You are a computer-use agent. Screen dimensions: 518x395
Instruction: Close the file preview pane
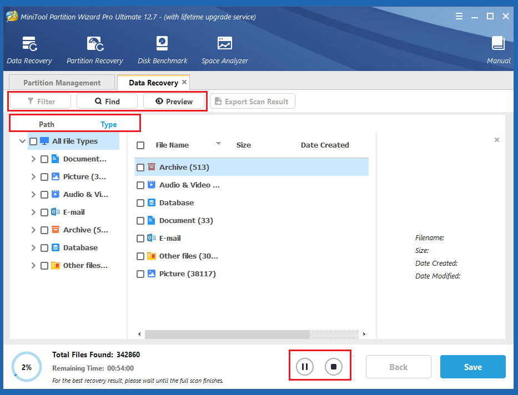[496, 140]
